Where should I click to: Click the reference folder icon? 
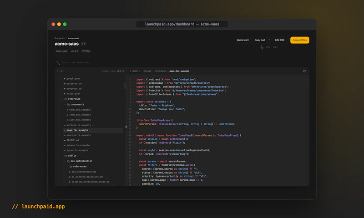66,99
